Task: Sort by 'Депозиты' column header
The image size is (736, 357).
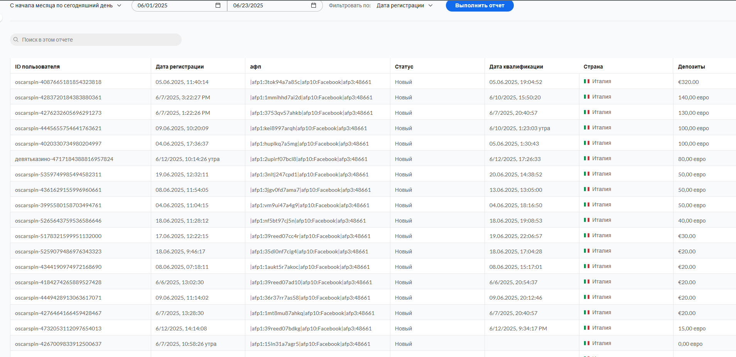Action: [x=691, y=67]
